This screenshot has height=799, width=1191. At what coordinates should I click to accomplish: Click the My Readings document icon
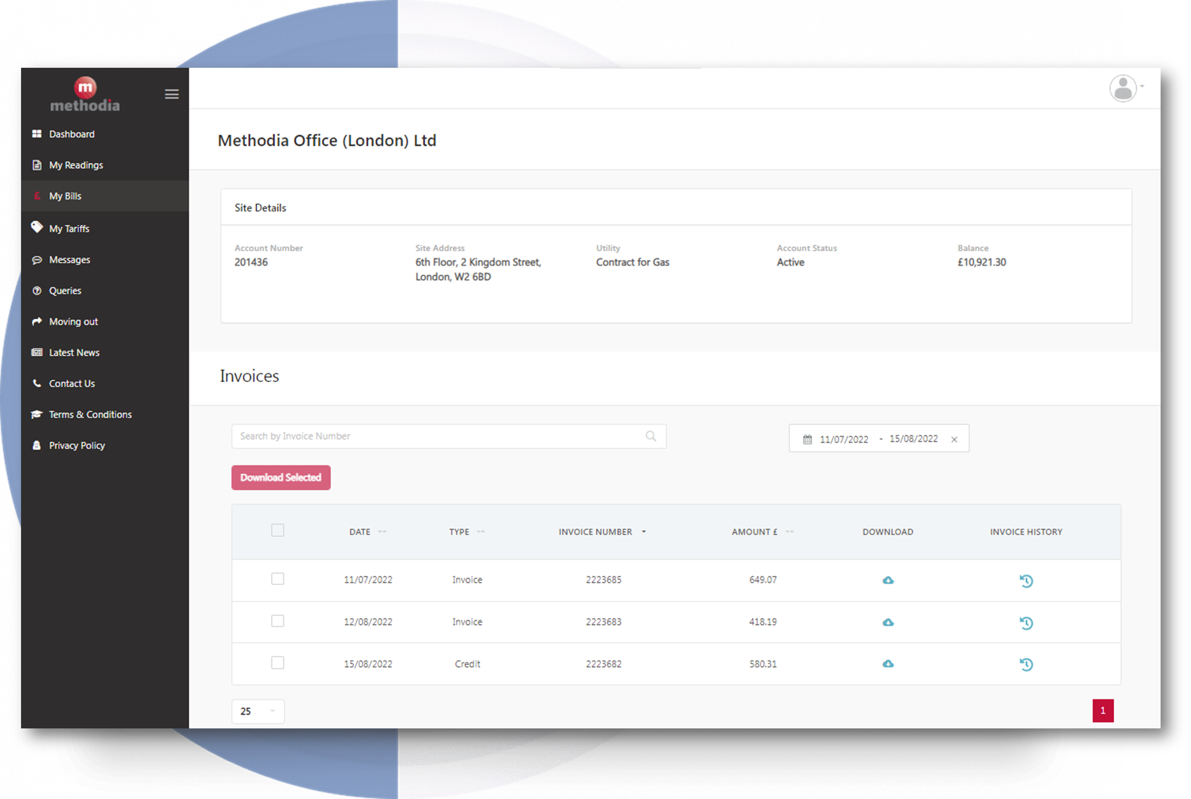click(x=36, y=165)
